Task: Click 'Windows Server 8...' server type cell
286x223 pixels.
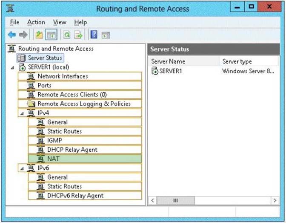Action: (248, 71)
